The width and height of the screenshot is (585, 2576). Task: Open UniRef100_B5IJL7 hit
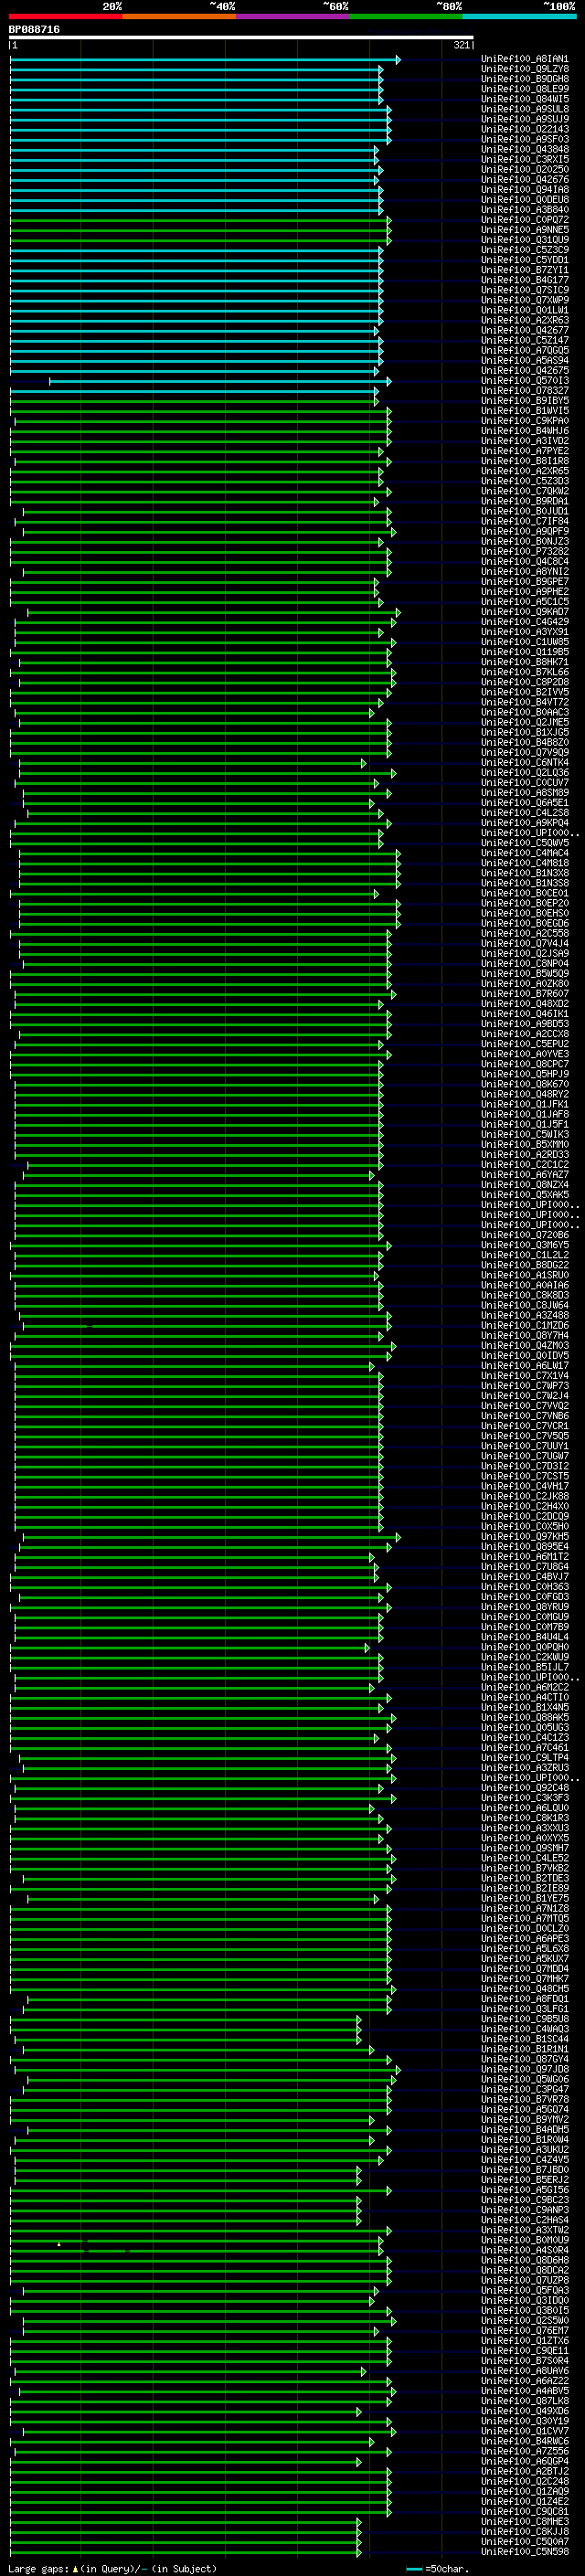click(x=524, y=1667)
